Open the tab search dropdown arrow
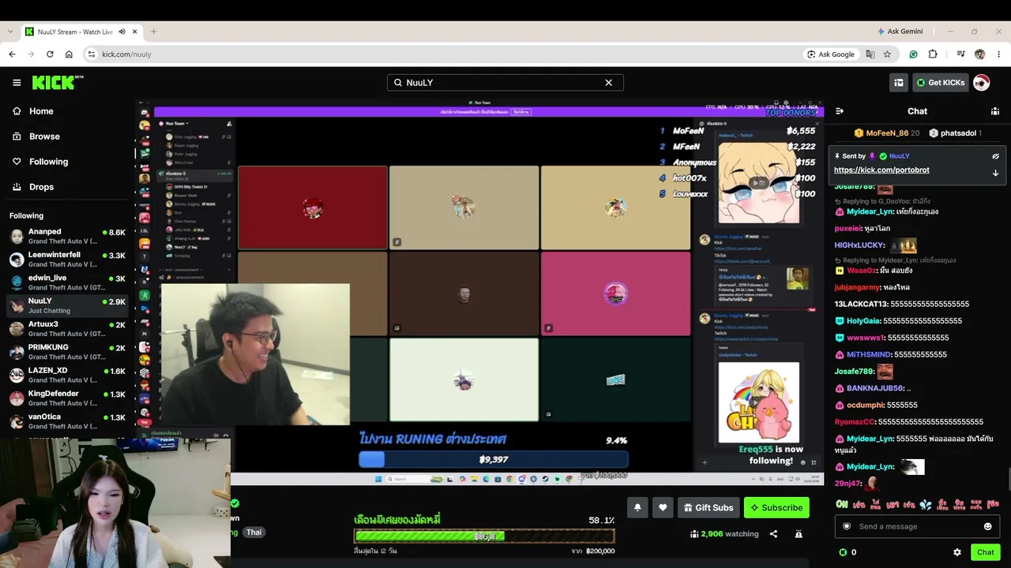The width and height of the screenshot is (1011, 568). 9,32
